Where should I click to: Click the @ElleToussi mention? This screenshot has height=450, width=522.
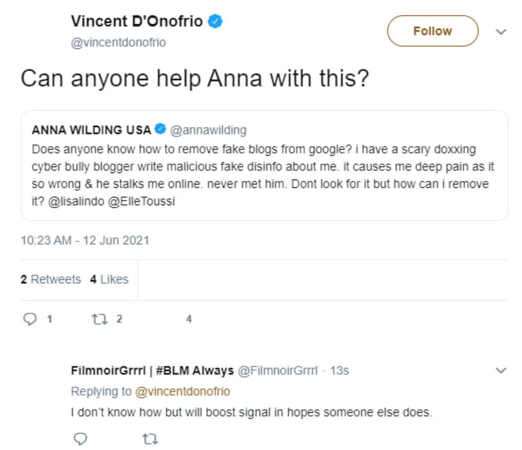click(142, 201)
